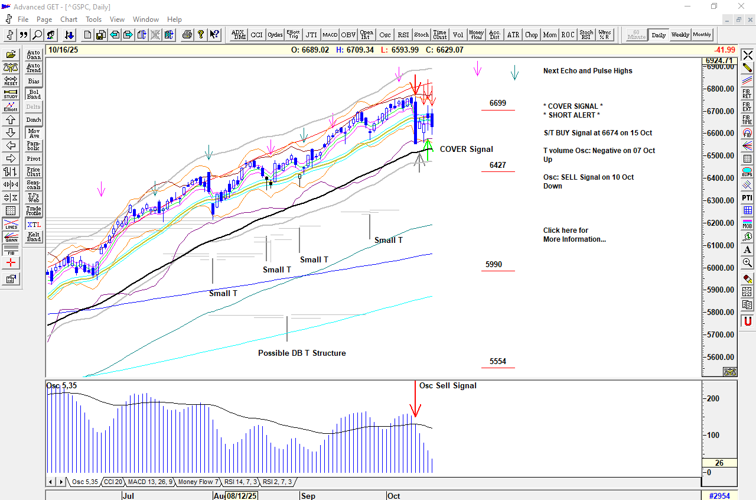Image resolution: width=756 pixels, height=500 pixels.
Task: Click the PTI icon on right toolbar
Action: coord(747,197)
